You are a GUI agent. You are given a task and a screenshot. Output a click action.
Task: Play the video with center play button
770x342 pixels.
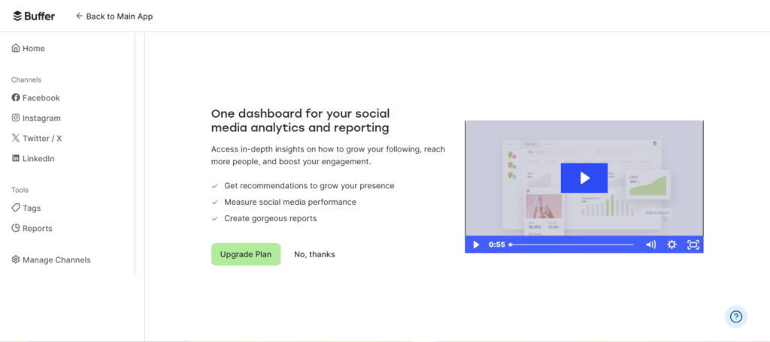pyautogui.click(x=584, y=178)
